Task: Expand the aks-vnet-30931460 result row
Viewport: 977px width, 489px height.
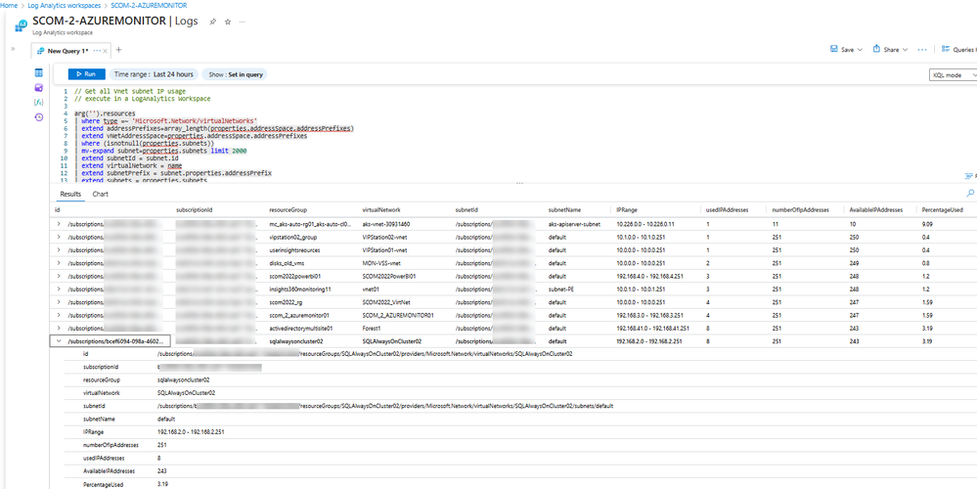Action: point(59,224)
